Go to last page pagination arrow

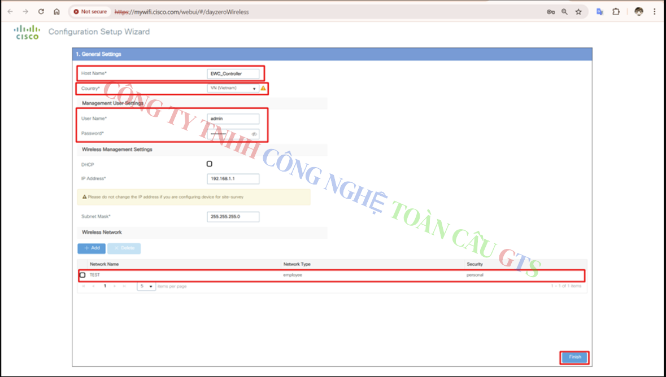pyautogui.click(x=124, y=286)
